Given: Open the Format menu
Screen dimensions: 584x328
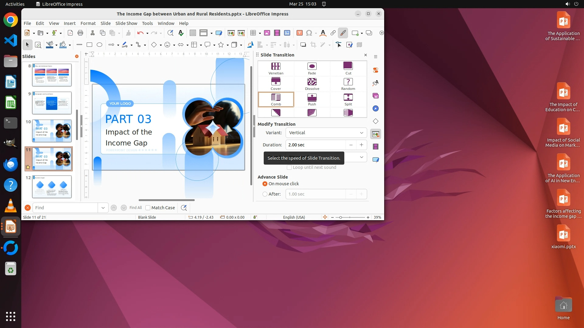Looking at the screenshot, I should 88,23.
